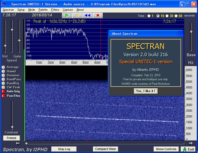Viewport: 198px width, 153px height.
Task: Click the Contrast slider handle
Action: tap(12, 127)
